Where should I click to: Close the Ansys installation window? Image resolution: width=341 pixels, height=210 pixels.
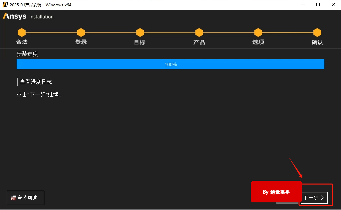[x=333, y=5]
